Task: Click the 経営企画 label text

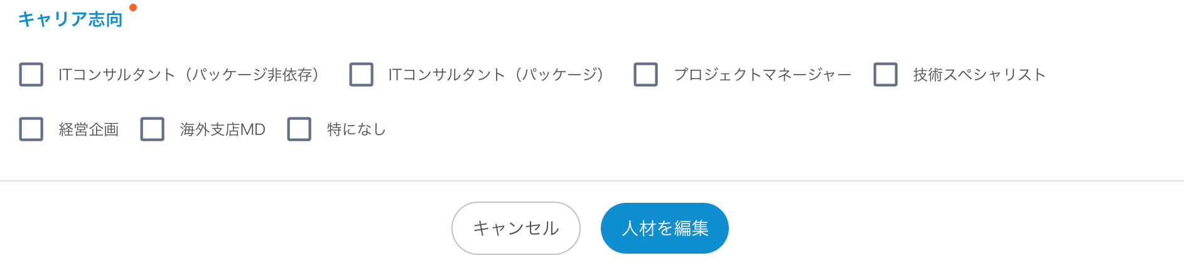Action: click(89, 130)
